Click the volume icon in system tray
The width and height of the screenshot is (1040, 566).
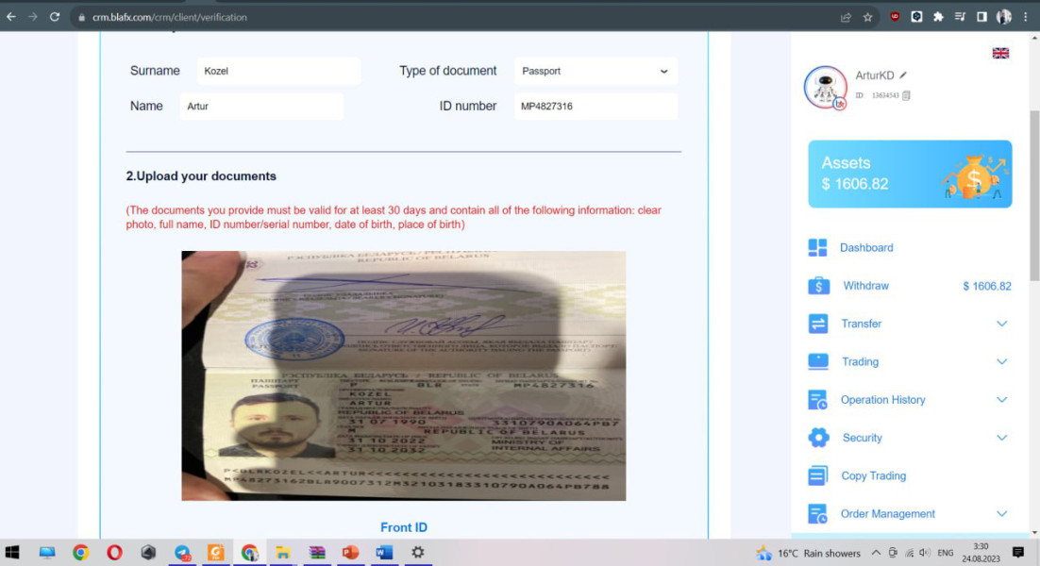(x=925, y=553)
